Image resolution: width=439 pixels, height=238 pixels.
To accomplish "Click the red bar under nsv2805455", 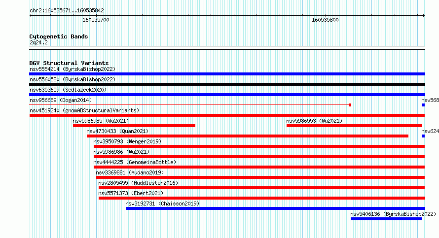I will pyautogui.click(x=261, y=188).
